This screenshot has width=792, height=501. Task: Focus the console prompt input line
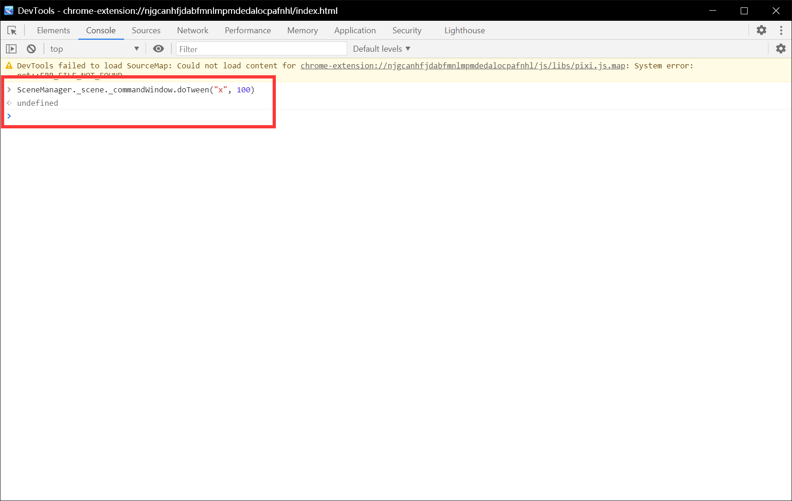(396, 116)
